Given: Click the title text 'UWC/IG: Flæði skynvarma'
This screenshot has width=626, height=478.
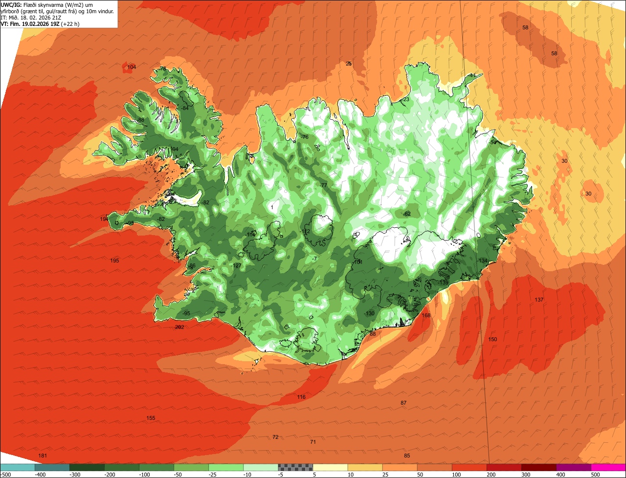Looking at the screenshot, I should tap(33, 5).
